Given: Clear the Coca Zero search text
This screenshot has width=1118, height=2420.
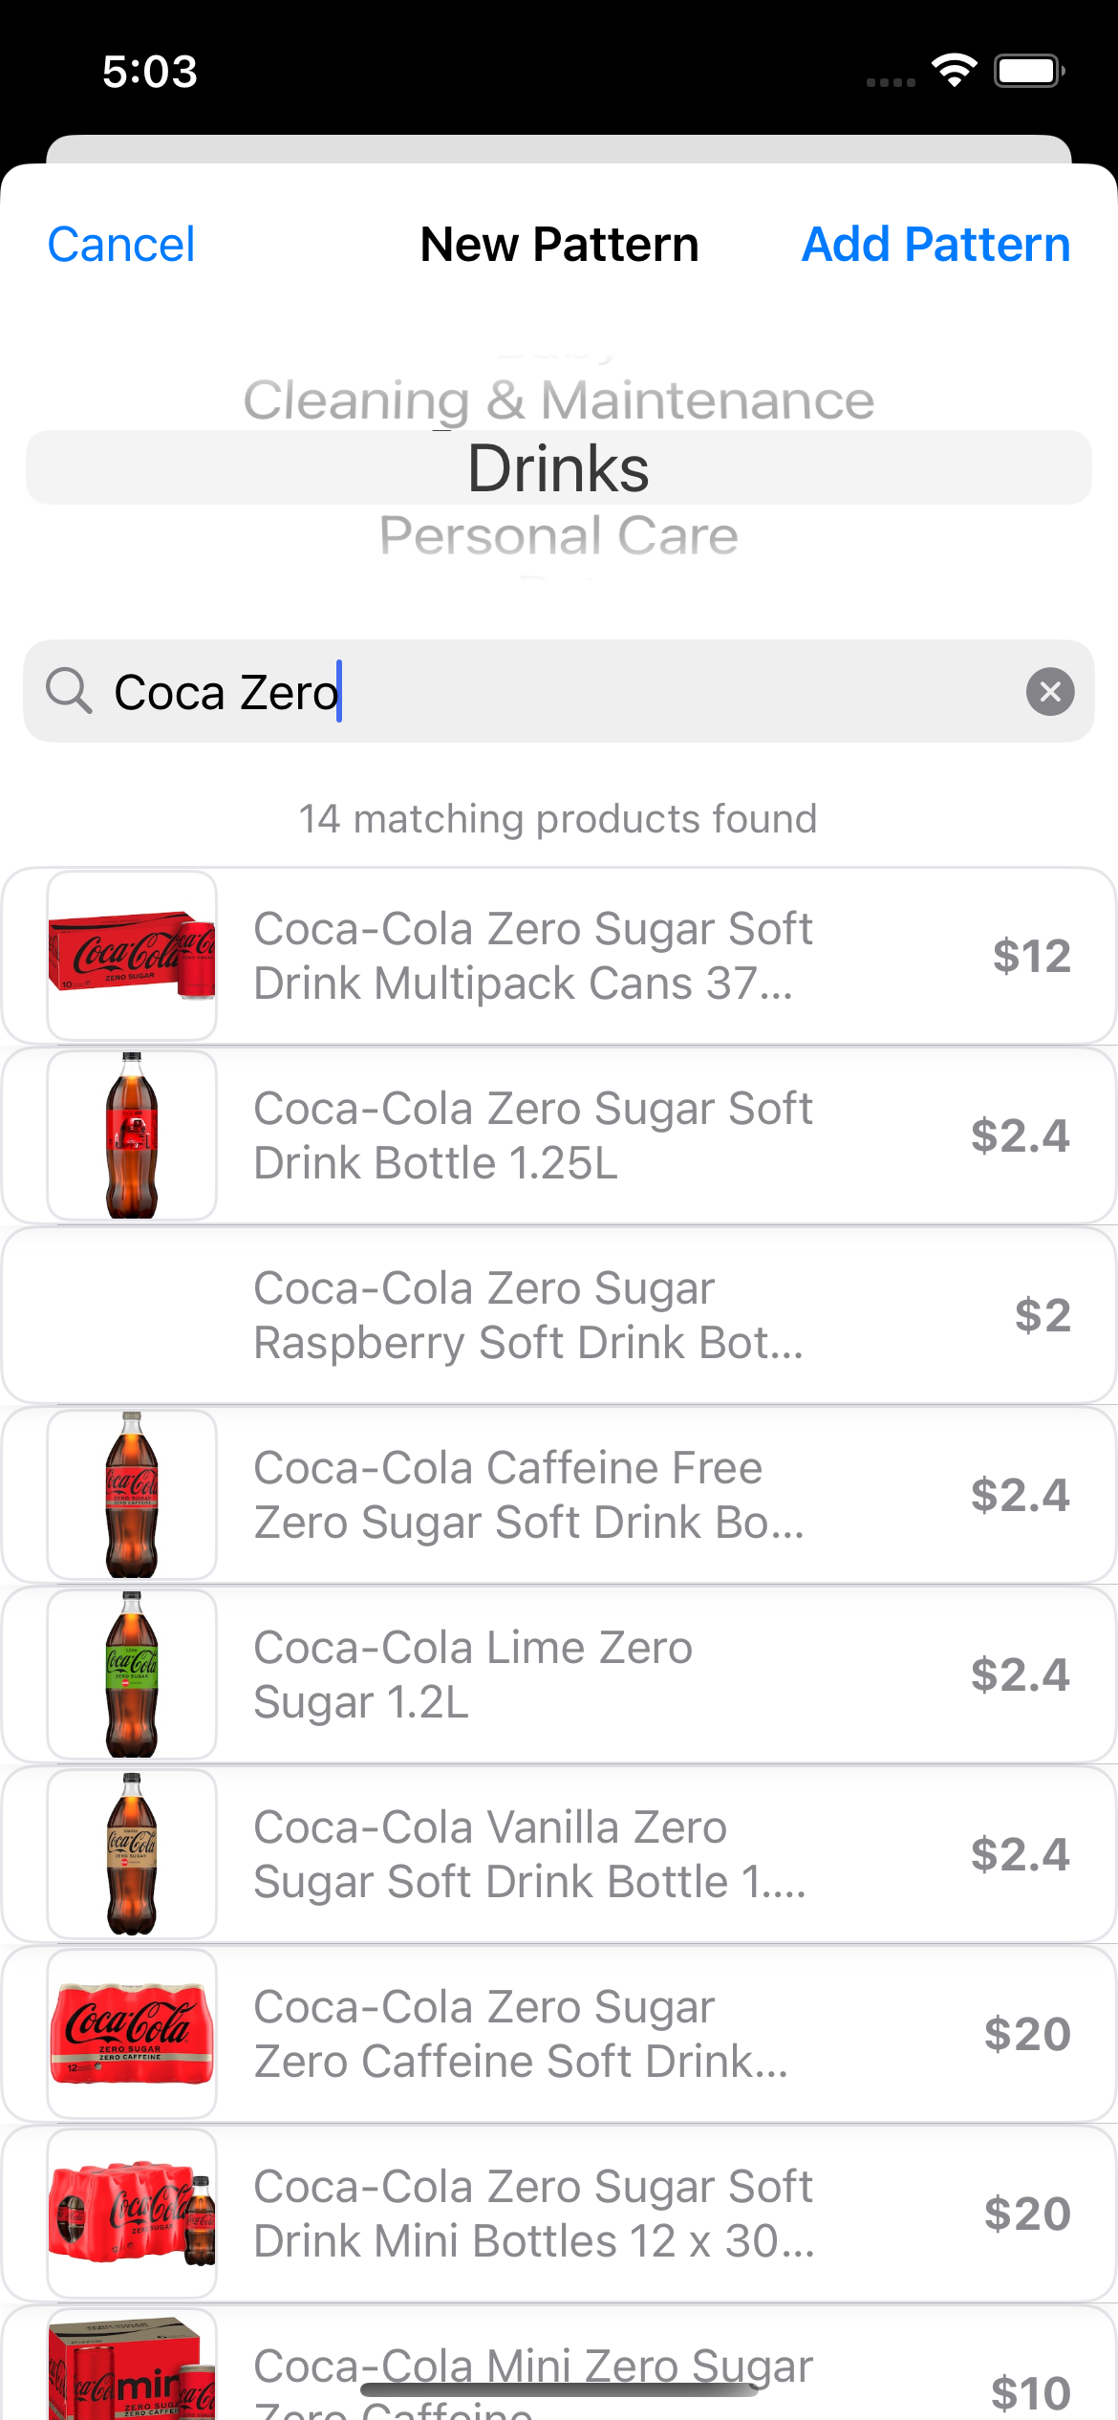Looking at the screenshot, I should (1050, 691).
